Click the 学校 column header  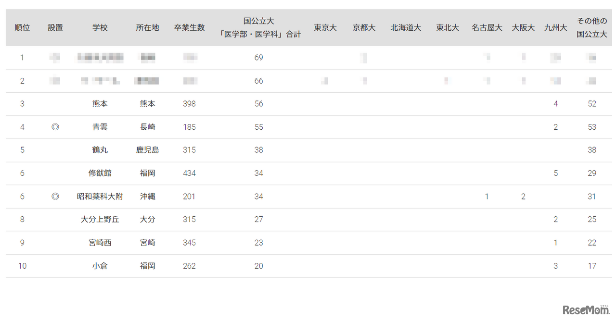100,27
